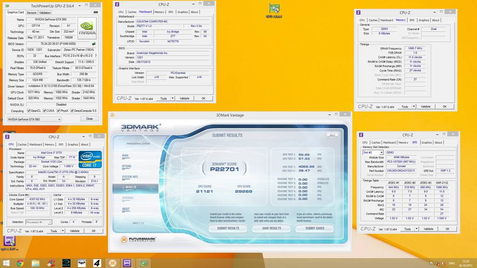Toggle the DirectCompute 5.0 checkbox

pyautogui.click(x=72, y=111)
